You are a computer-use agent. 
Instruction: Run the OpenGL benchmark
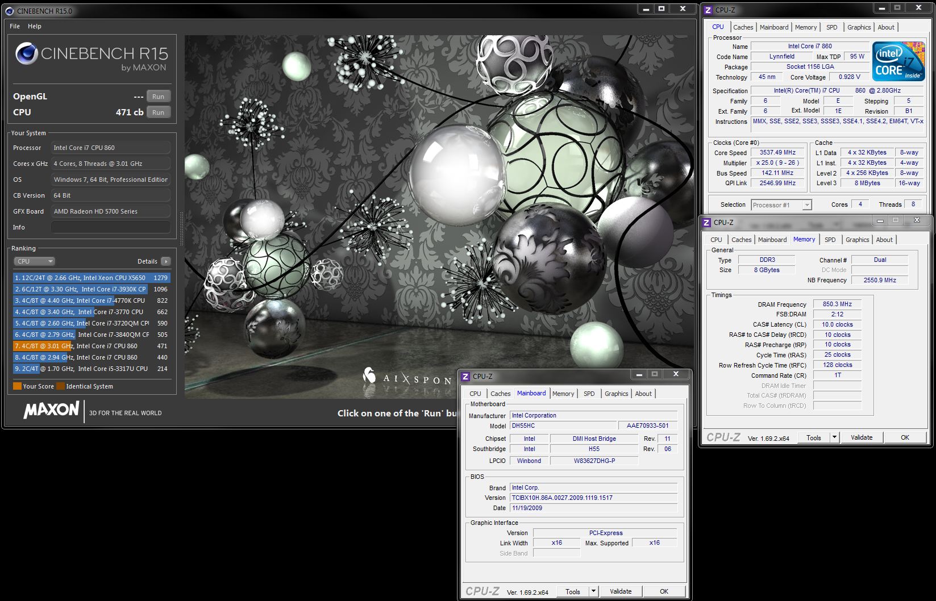(x=159, y=97)
